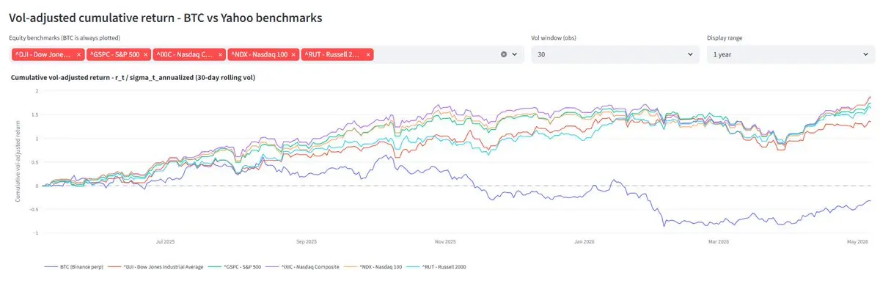Screen dimensions: 880x281
Task: Remove the ^NDX Nasdaq 100 tag
Action: (x=294, y=54)
